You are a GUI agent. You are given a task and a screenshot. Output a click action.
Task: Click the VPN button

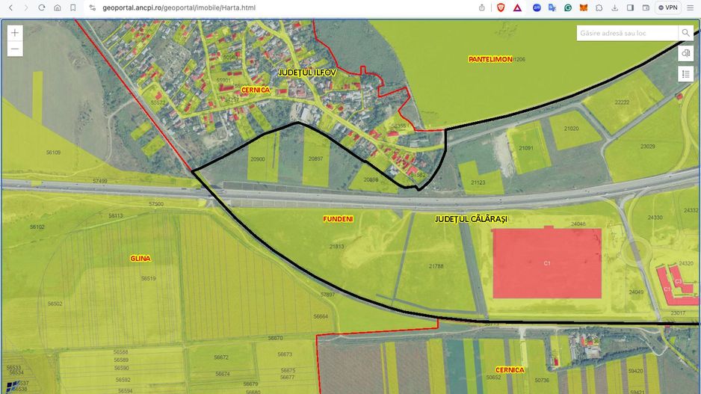(x=668, y=7)
